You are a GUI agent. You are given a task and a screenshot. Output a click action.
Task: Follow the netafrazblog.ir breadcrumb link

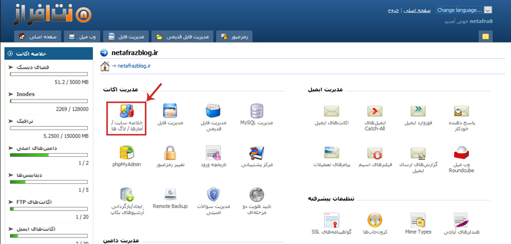(134, 66)
